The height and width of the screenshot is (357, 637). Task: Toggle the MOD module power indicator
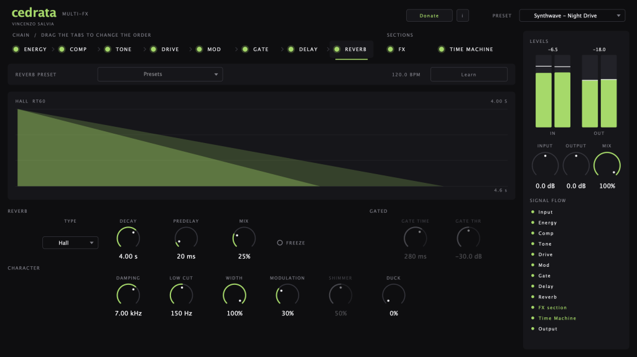[200, 49]
